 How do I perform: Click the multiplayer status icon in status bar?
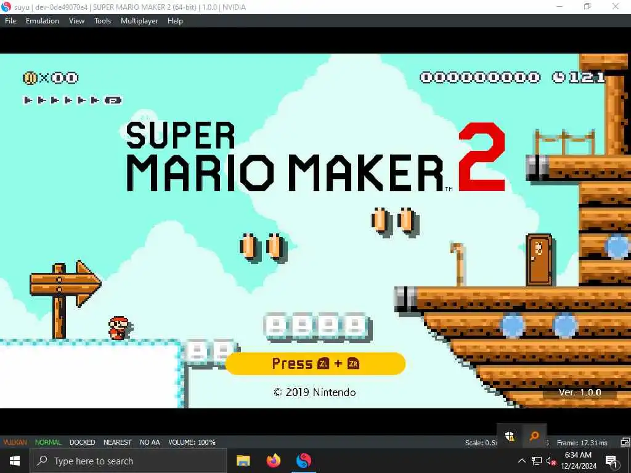625,443
